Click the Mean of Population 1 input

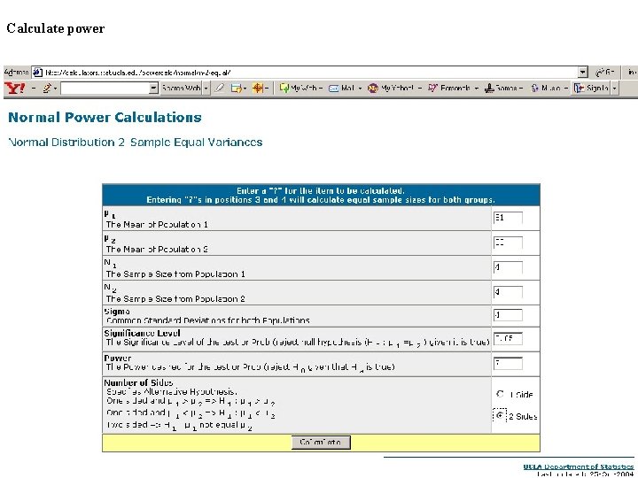pos(508,218)
